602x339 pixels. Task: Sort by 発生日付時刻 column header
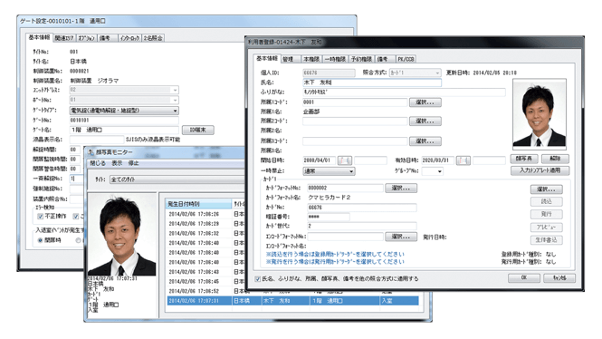[199, 204]
